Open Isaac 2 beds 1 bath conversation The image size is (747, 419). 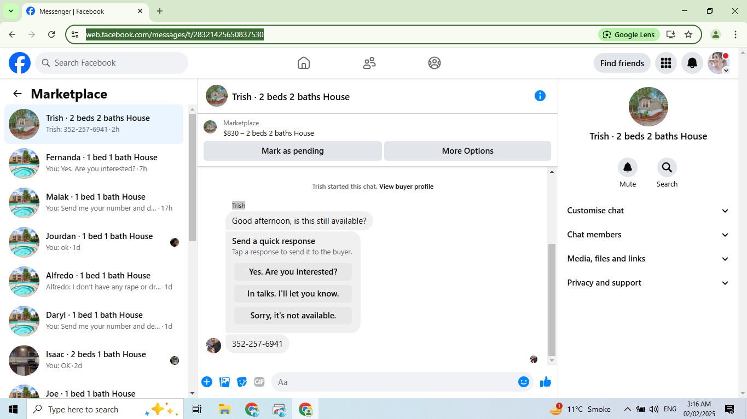(94, 360)
